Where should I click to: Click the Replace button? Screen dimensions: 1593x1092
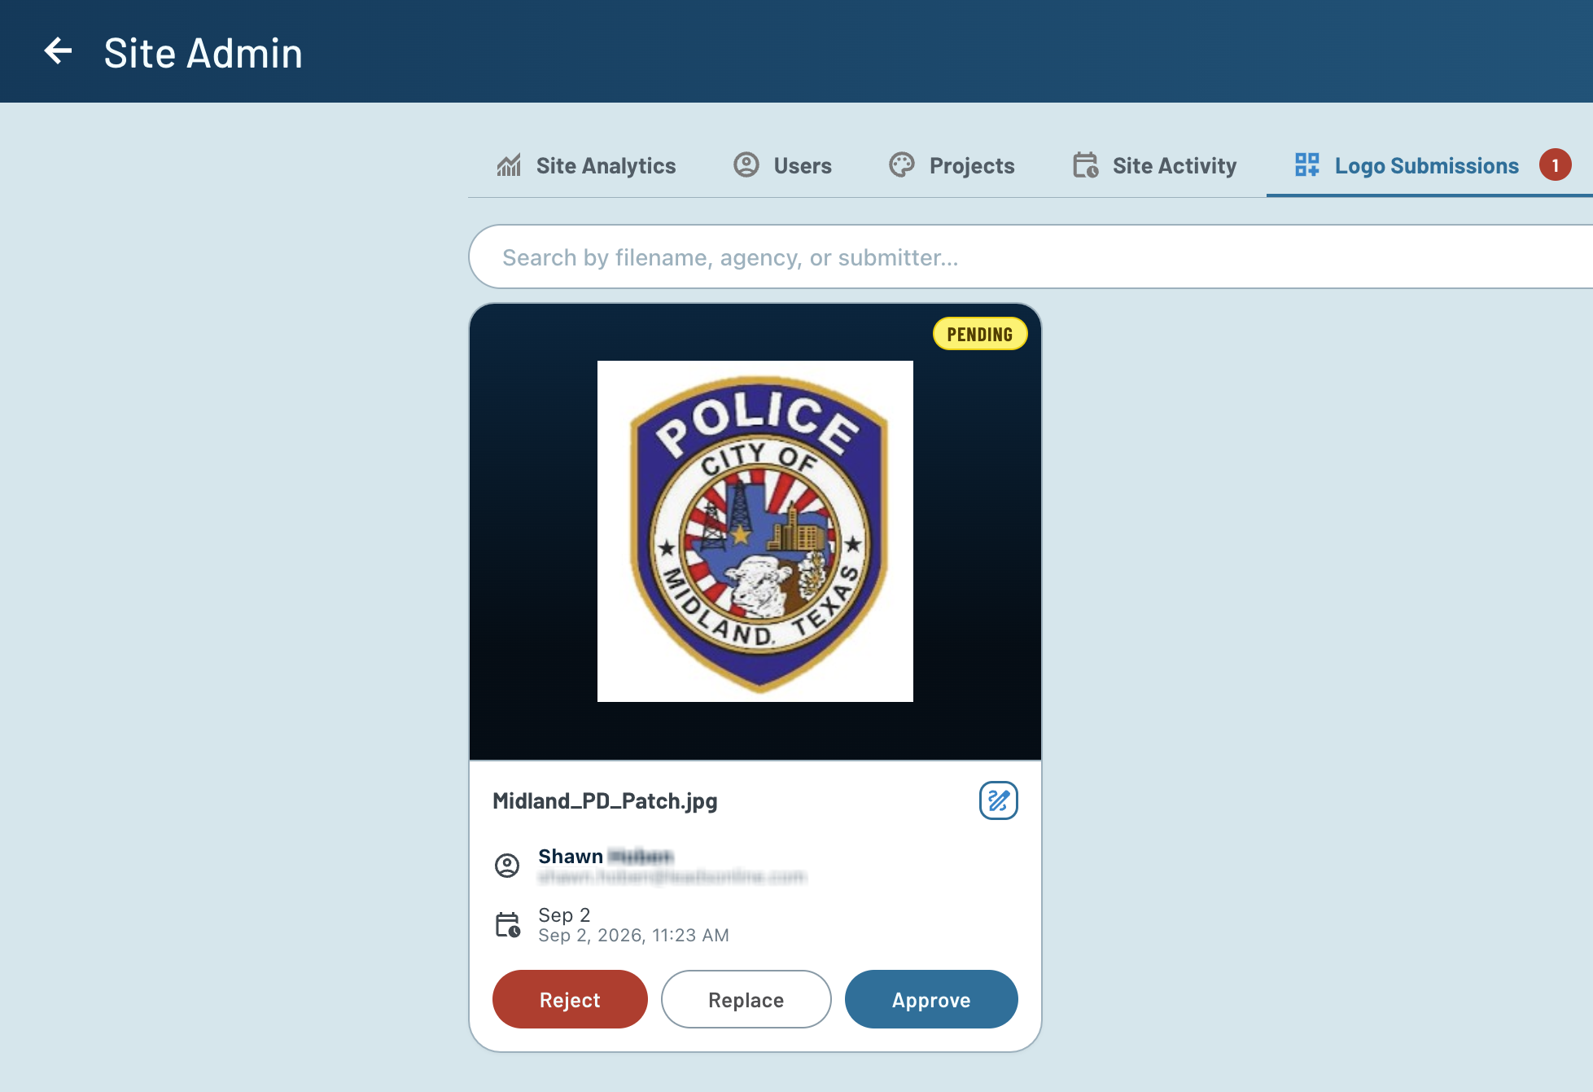(746, 999)
